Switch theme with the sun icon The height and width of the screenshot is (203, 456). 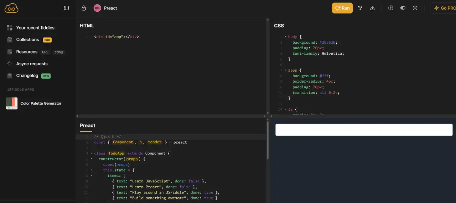tap(415, 8)
